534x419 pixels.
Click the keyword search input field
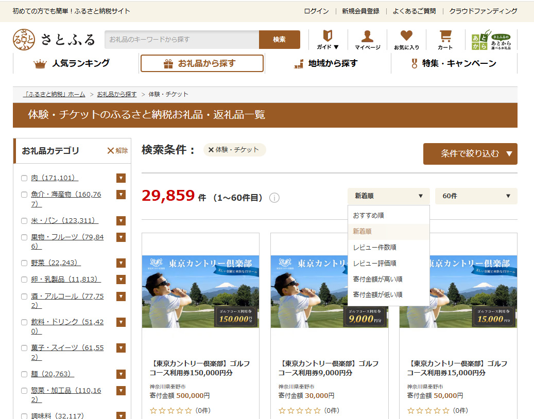pos(181,40)
